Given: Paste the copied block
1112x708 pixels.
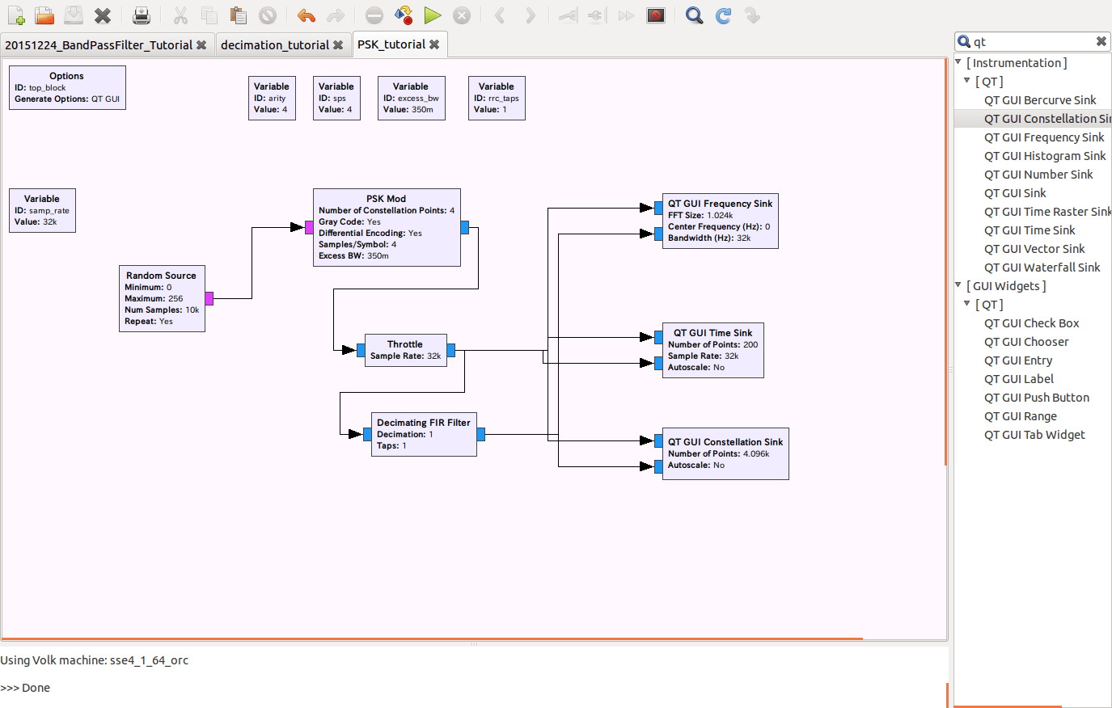Looking at the screenshot, I should click(237, 15).
